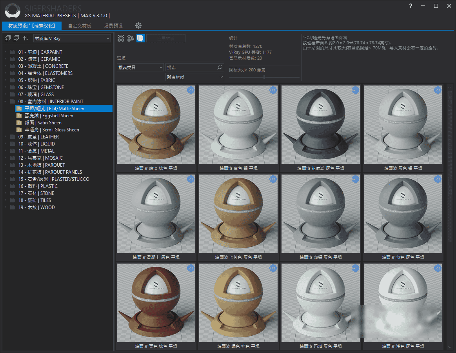Click the RT badge on 墙面漆 暗淡 棕色 平坦
Viewport: 456px width, 353px height.
tap(191, 90)
